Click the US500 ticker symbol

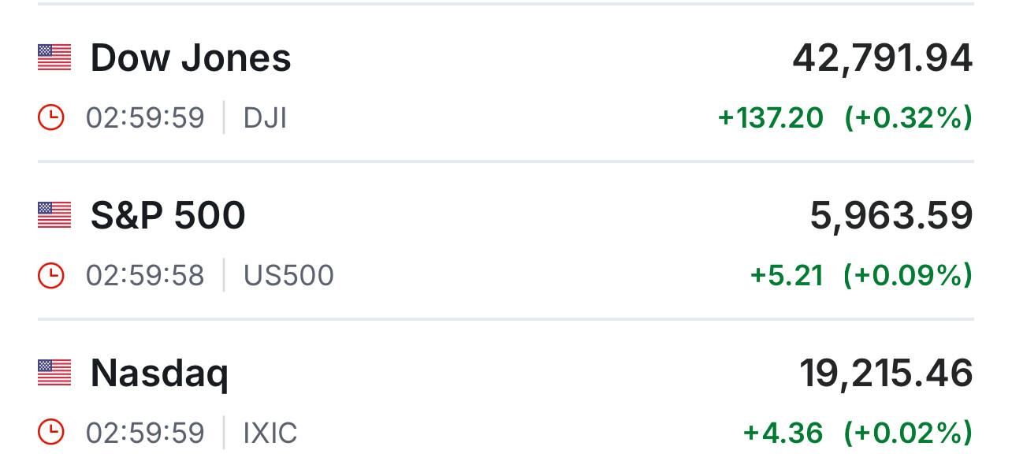(x=288, y=276)
